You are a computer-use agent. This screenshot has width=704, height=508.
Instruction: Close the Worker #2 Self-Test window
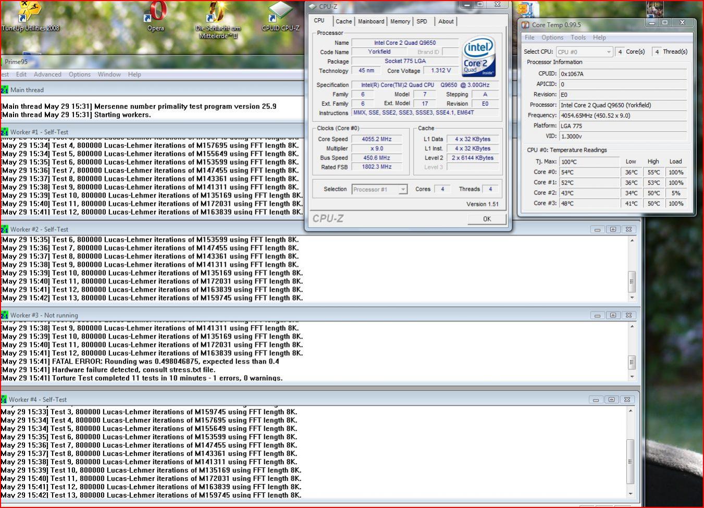click(629, 229)
